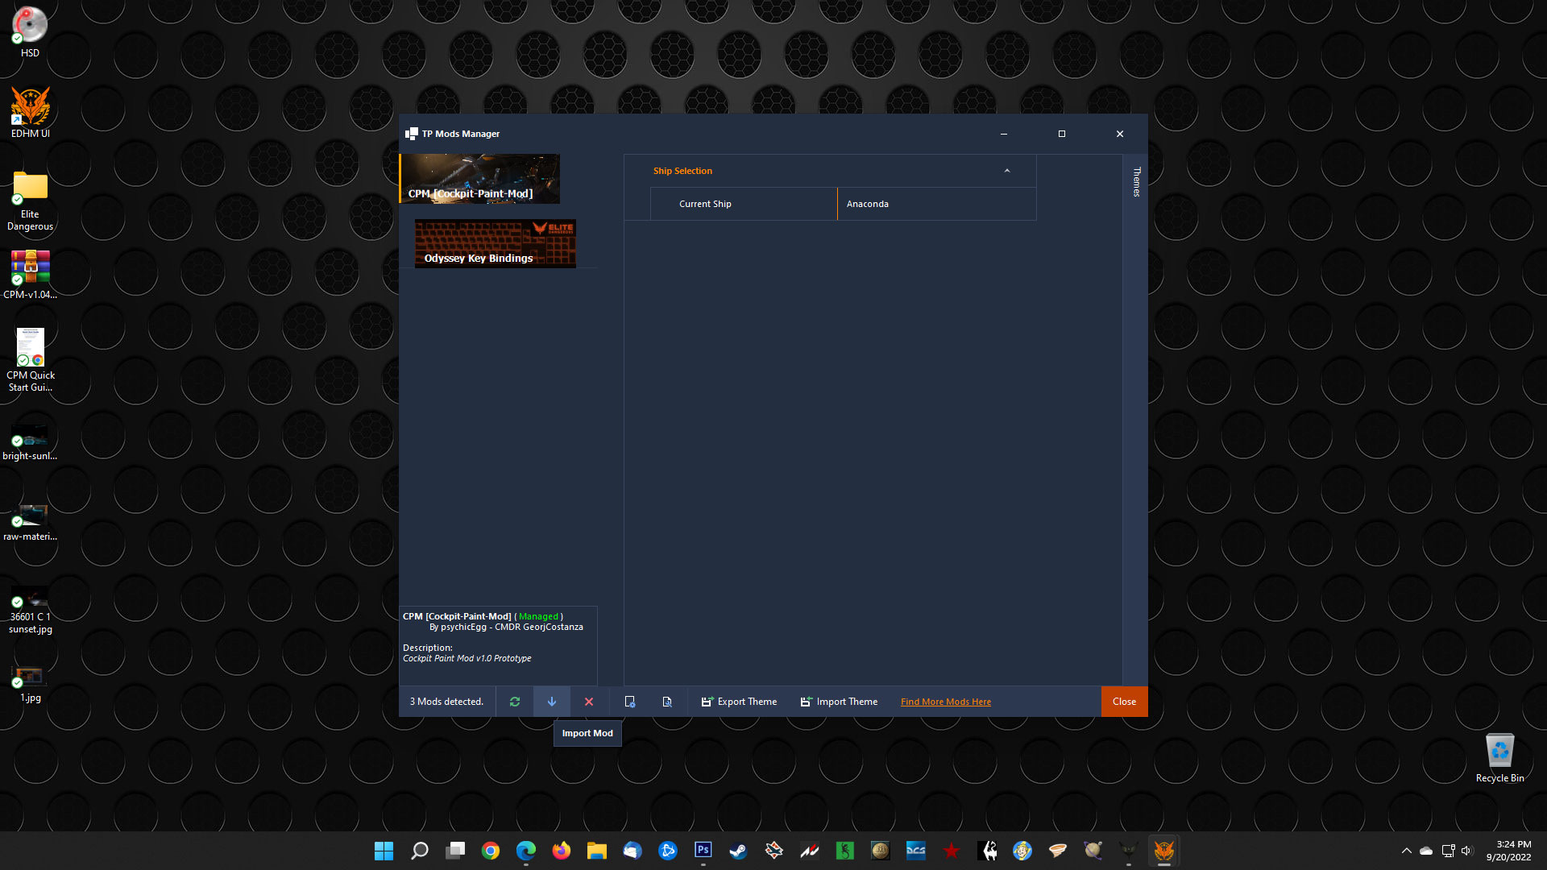Viewport: 1547px width, 870px height.
Task: Open Photoshop from taskbar
Action: tap(703, 851)
